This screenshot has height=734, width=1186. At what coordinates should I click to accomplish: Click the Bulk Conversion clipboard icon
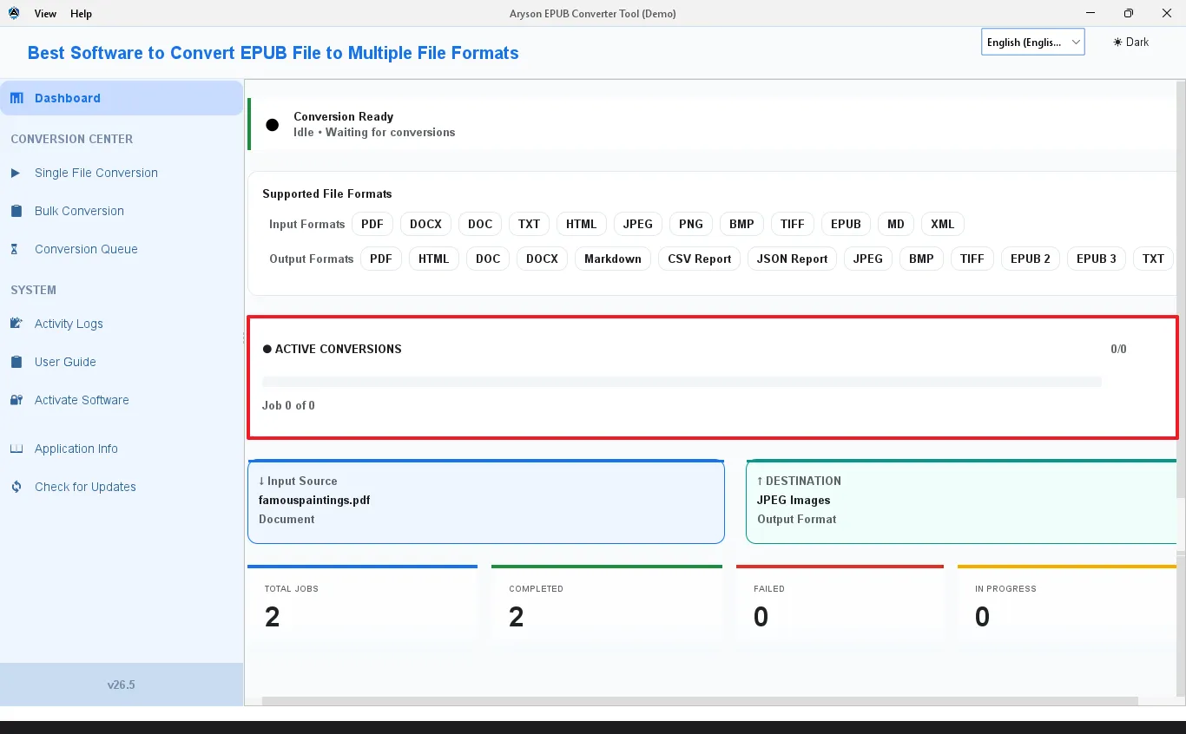16,211
